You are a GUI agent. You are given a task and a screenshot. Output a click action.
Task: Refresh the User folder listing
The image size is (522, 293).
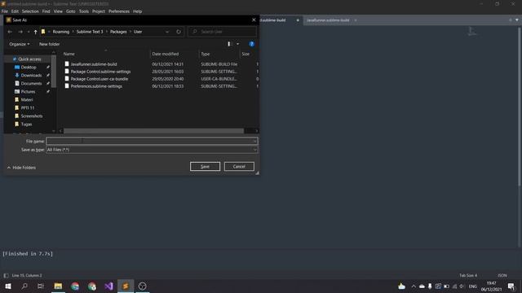pos(179,32)
